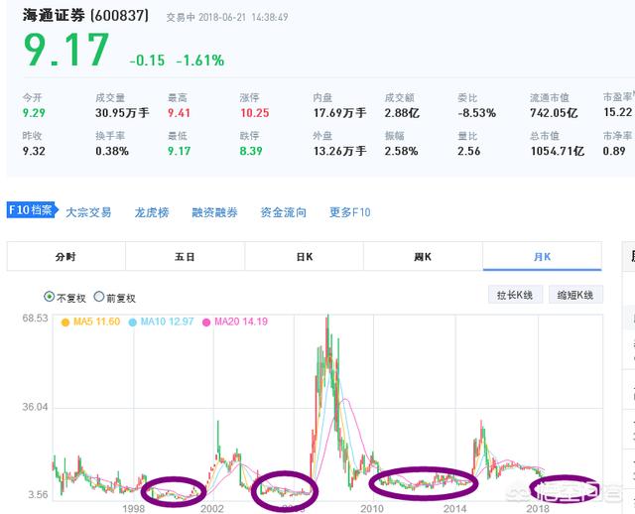Click the F10档案 badge
Image resolution: width=635 pixels, height=514 pixels.
tap(32, 211)
